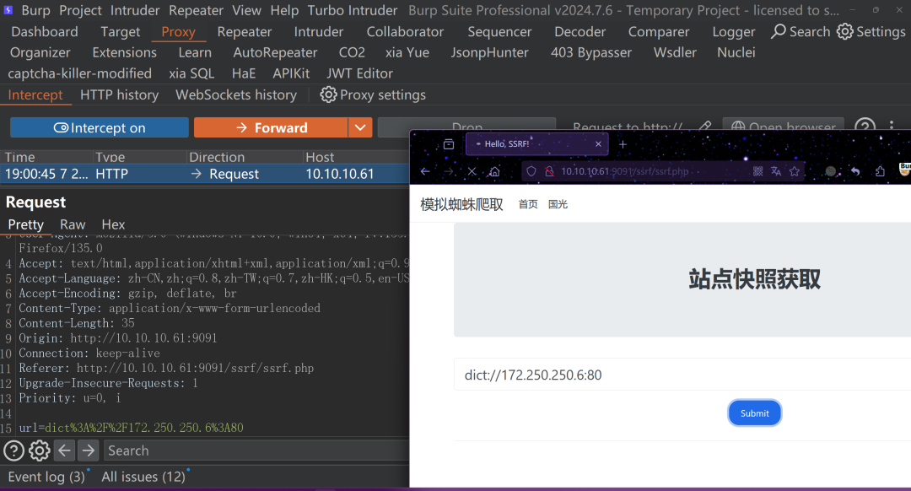Switch to the Repeater tab
Screen dimensions: 911x491
[245, 32]
